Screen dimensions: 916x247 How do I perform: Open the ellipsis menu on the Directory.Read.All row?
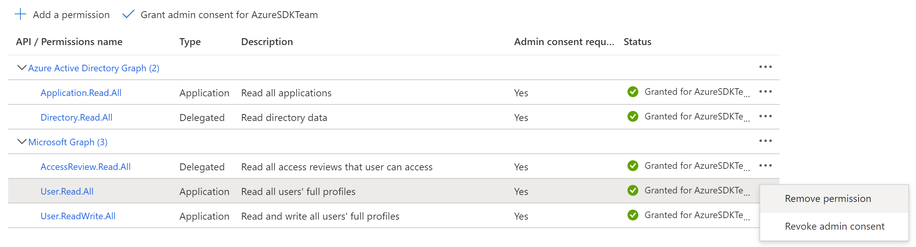click(766, 116)
